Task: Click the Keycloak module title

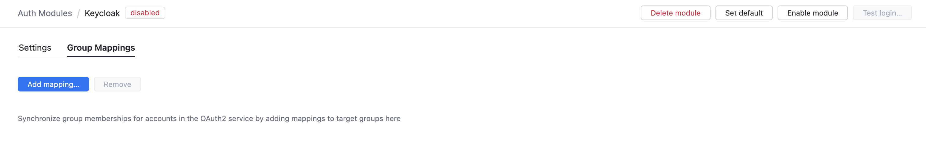Action: 102,13
